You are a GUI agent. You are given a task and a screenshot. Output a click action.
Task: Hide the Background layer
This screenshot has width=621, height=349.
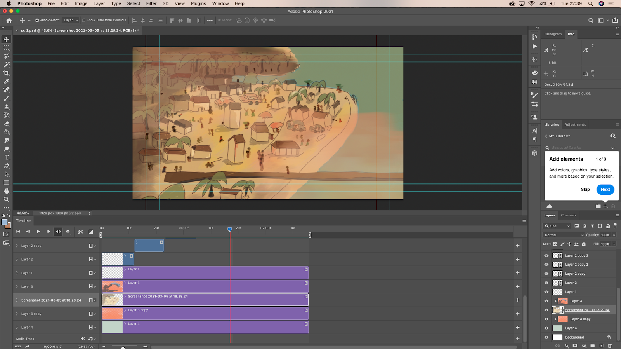click(x=546, y=337)
